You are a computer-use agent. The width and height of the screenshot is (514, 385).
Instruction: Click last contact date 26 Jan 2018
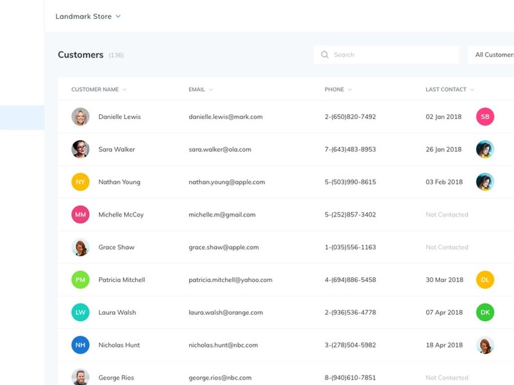pos(444,149)
